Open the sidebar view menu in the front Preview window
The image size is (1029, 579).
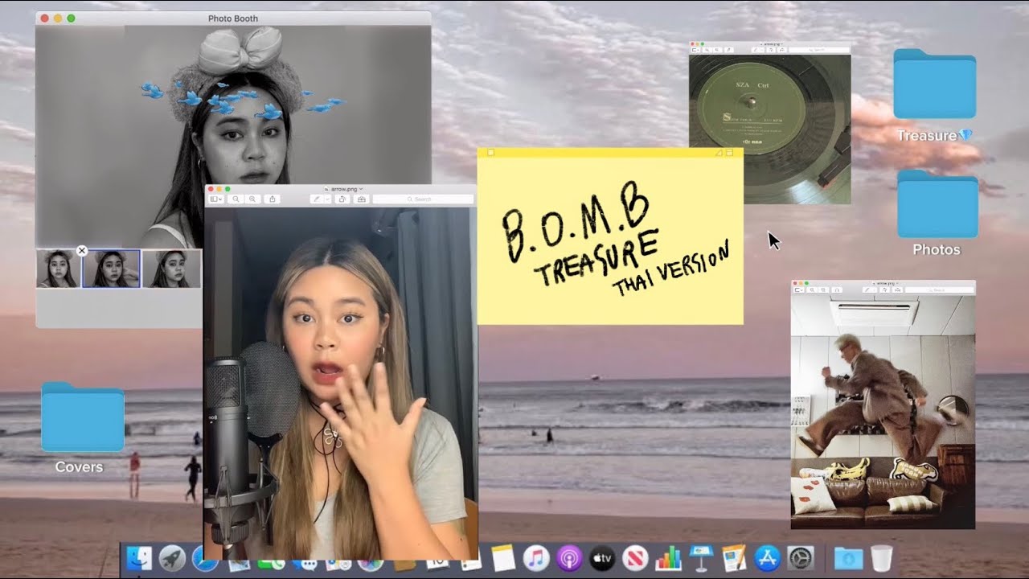pos(216,199)
